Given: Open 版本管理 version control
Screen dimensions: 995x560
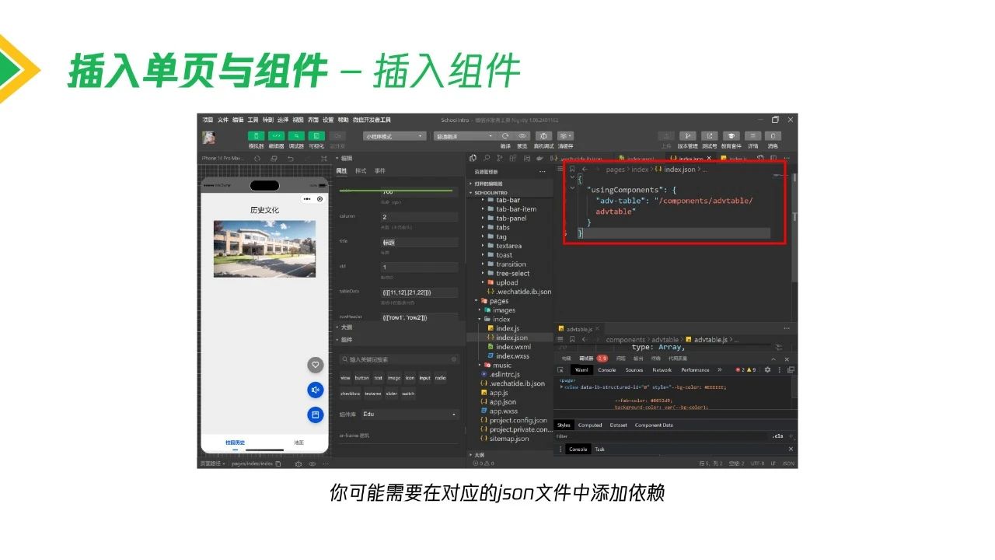Looking at the screenshot, I should pos(687,136).
